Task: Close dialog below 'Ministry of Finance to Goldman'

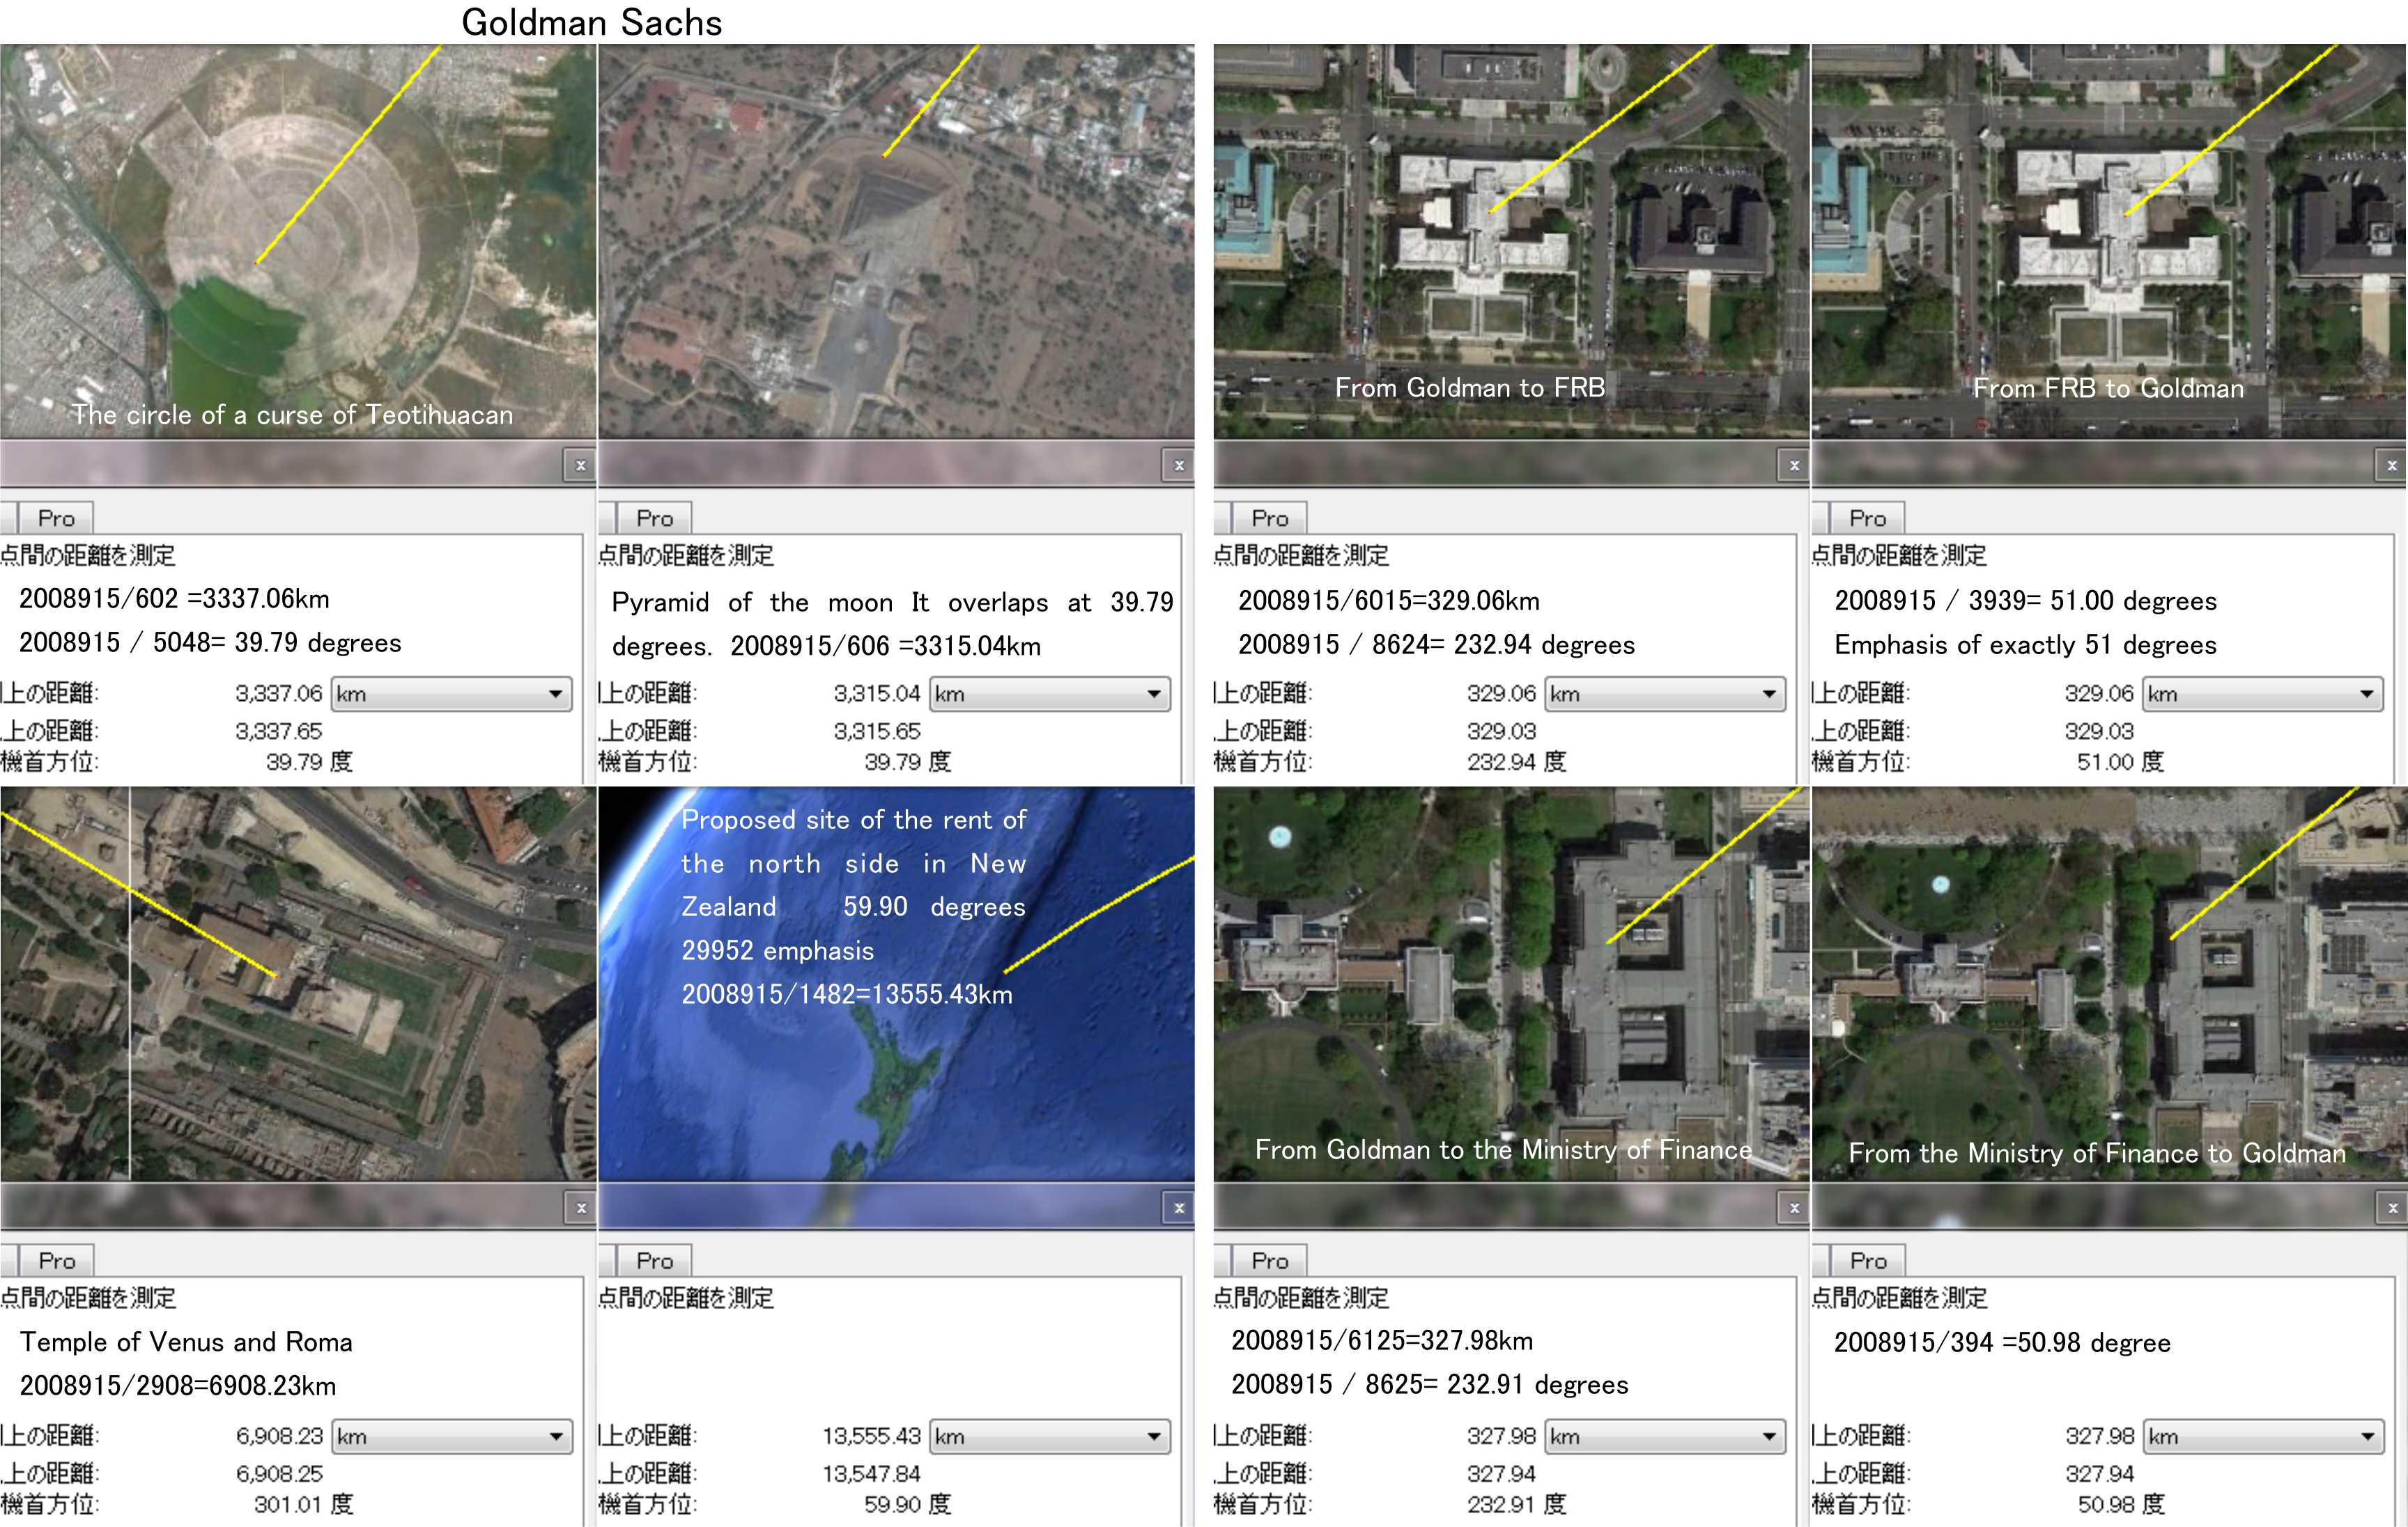Action: click(x=2392, y=1208)
